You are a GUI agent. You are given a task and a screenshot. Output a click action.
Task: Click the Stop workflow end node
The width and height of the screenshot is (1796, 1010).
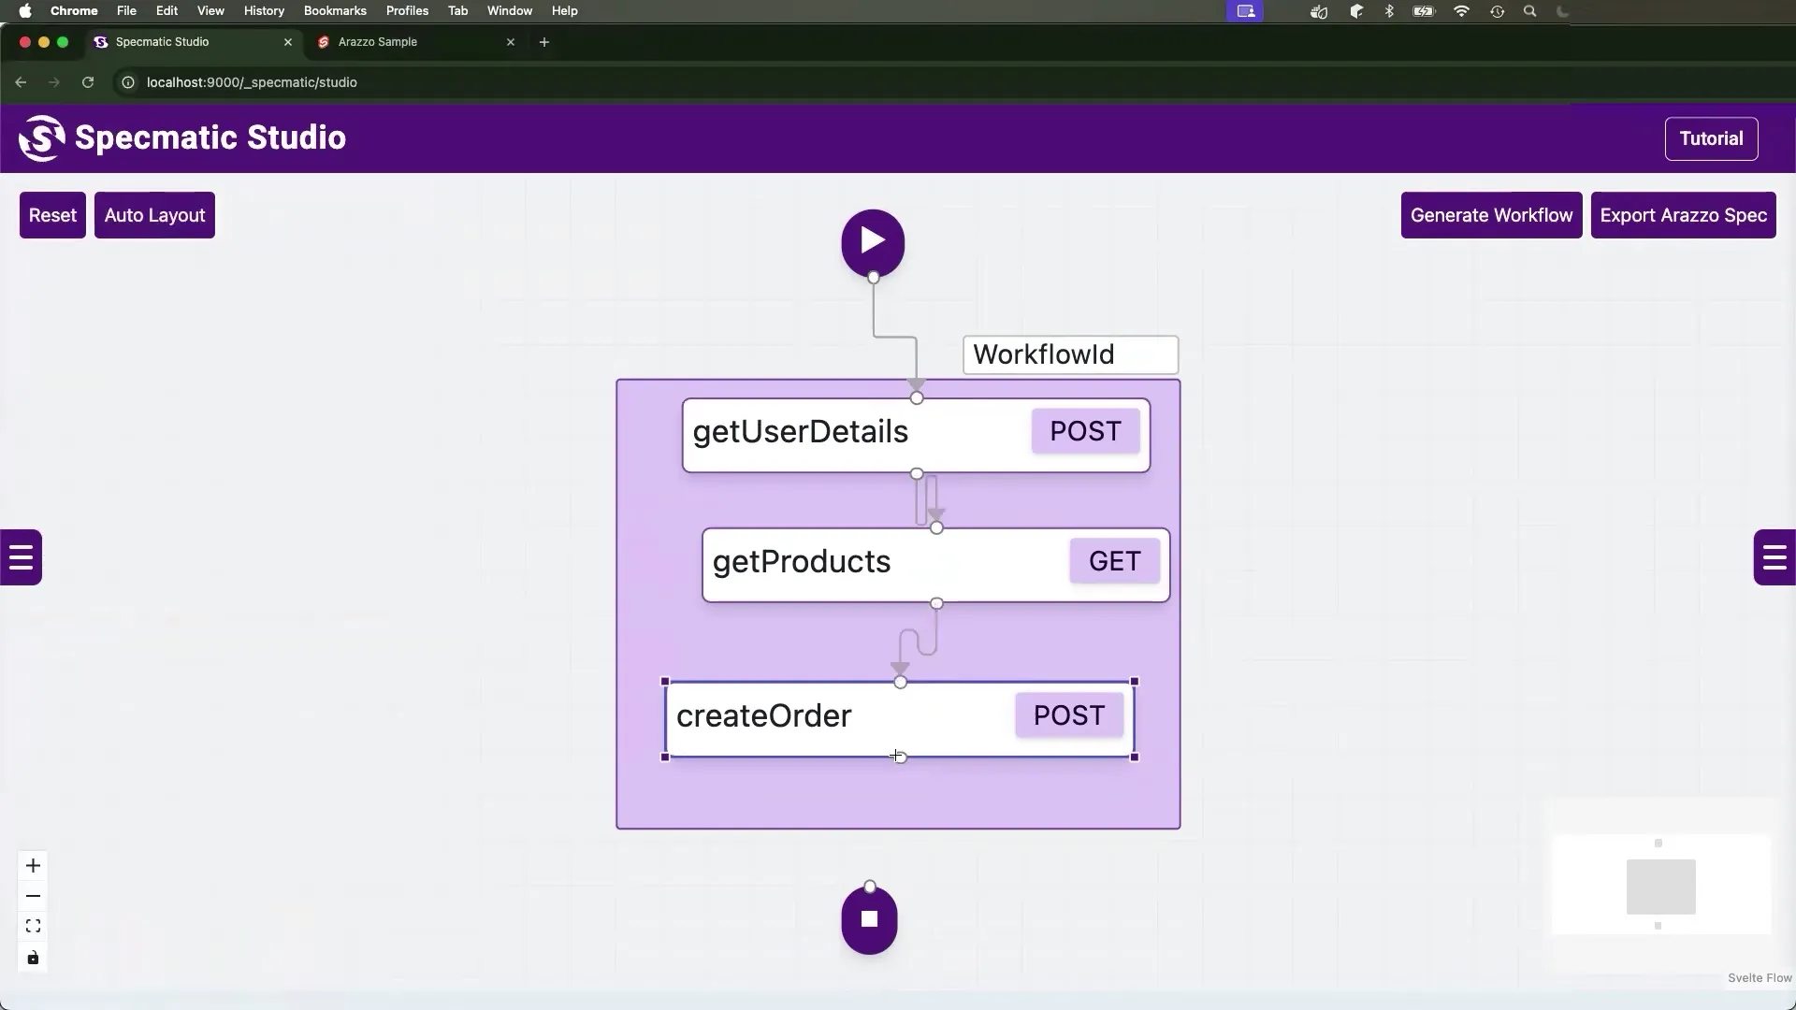[x=869, y=920]
